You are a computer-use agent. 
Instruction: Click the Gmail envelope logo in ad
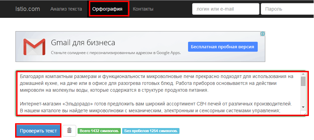click(34, 47)
